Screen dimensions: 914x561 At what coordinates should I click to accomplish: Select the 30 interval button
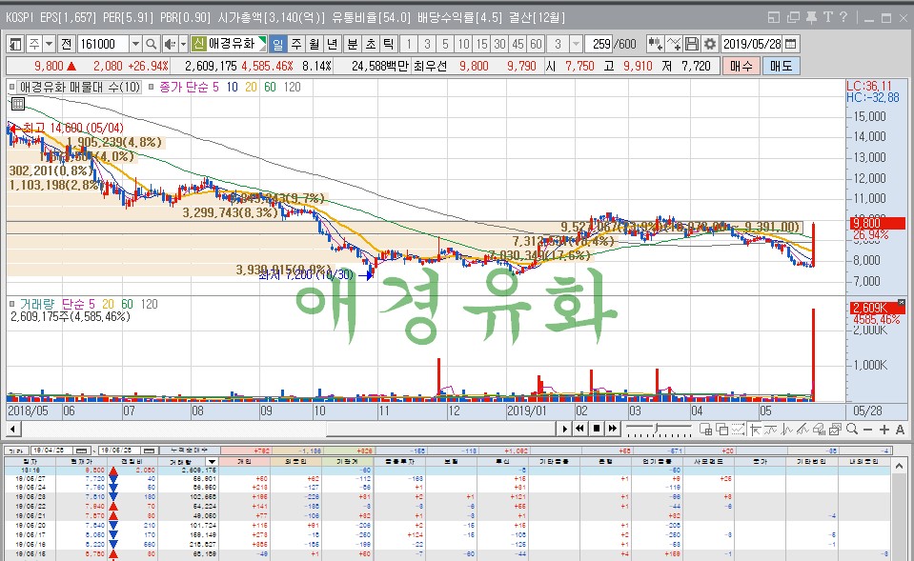pyautogui.click(x=499, y=44)
